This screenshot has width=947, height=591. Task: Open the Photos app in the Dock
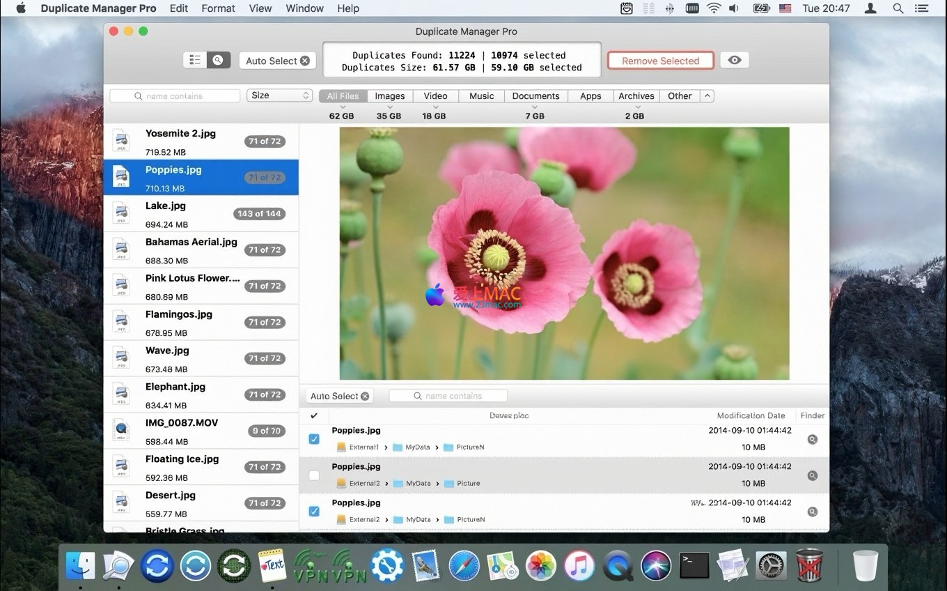(540, 565)
